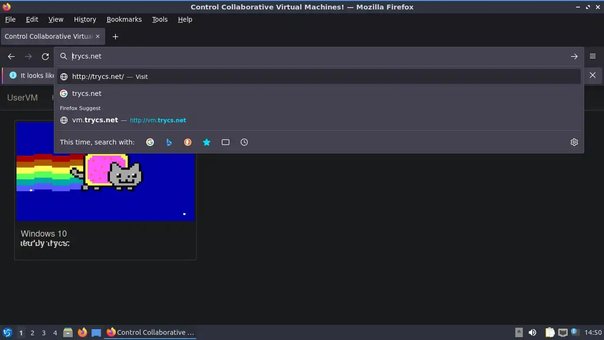Launch Firefox from the panel quicklaunch
604x340 pixels.
(82, 332)
